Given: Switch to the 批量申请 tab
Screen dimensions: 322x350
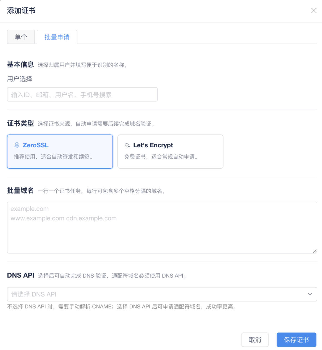Looking at the screenshot, I should (57, 37).
